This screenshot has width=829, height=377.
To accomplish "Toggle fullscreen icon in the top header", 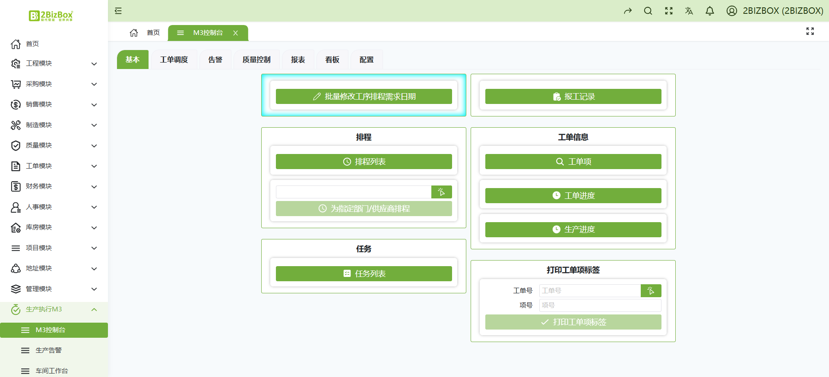I will tap(669, 11).
